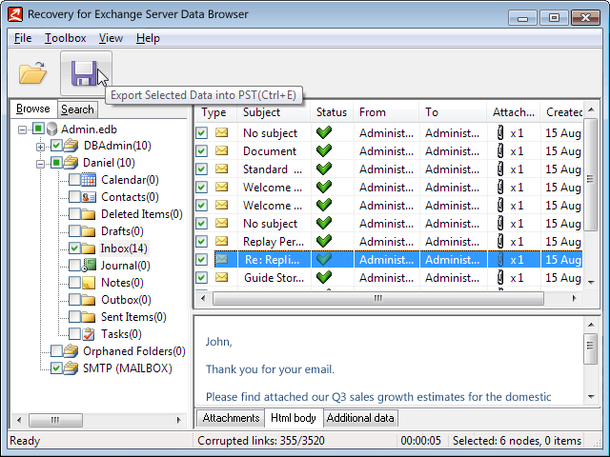Click envelope icon of Document message
610x457 pixels.
tap(221, 150)
